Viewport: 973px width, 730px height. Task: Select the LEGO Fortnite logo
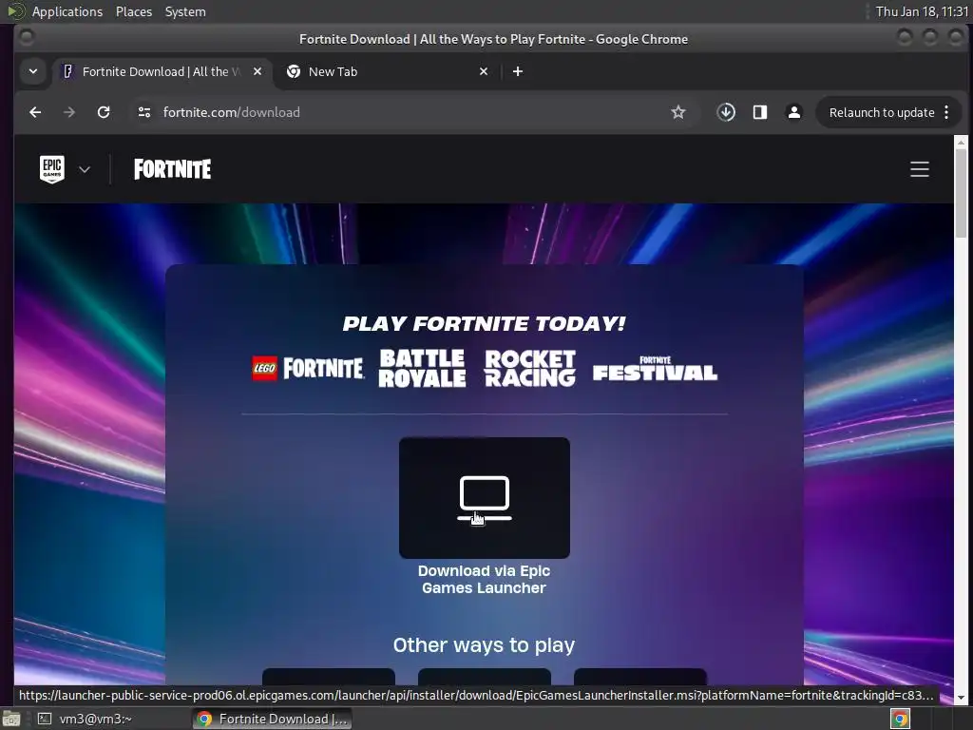308,368
